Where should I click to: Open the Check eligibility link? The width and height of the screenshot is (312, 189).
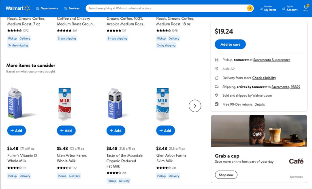264,78
